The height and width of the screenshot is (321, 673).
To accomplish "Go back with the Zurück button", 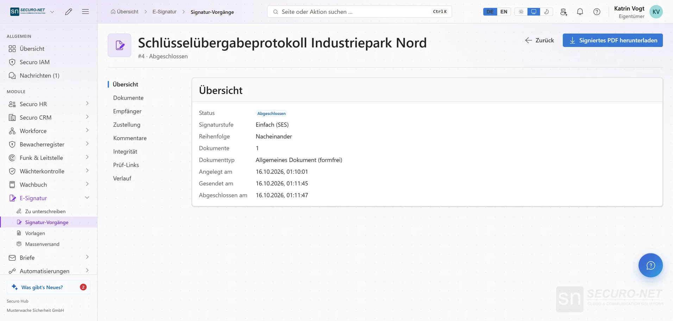I will point(540,40).
